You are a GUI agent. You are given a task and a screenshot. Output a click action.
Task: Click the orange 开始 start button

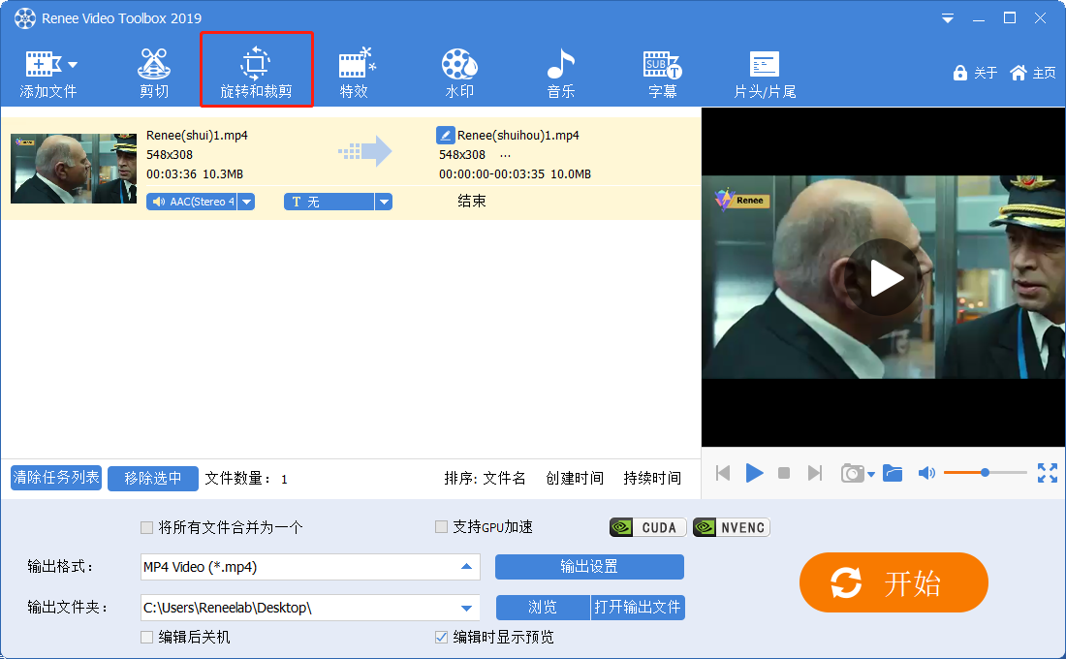pos(894,582)
